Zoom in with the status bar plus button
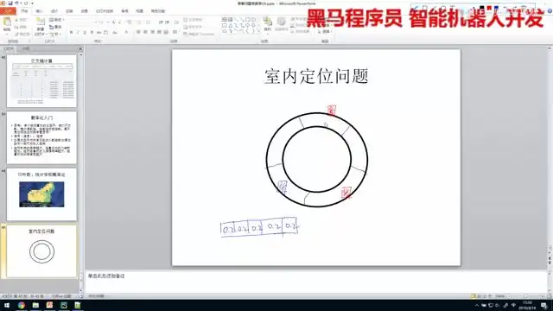This screenshot has width=553, height=311. coord(543,296)
